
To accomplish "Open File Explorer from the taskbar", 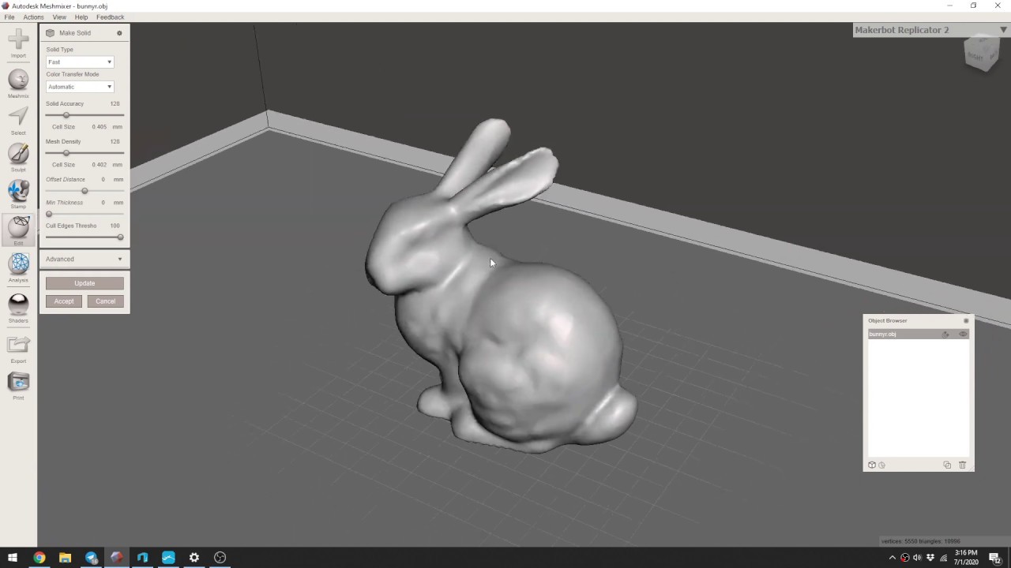I will click(x=65, y=557).
